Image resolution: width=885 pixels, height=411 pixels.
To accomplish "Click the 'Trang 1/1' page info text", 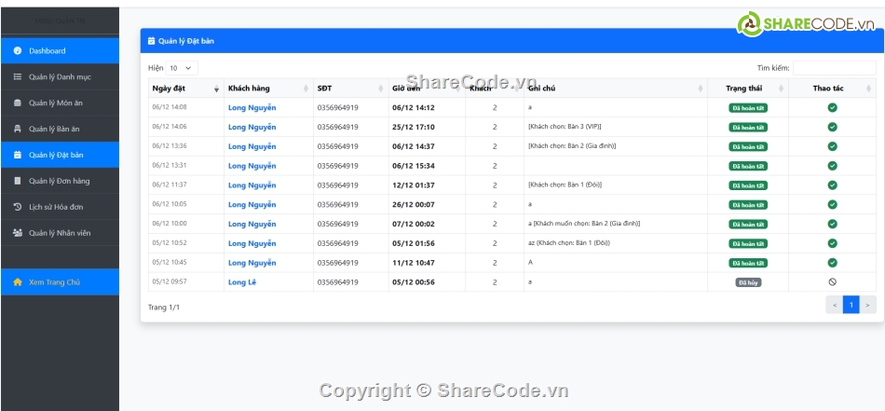I will 164,308.
